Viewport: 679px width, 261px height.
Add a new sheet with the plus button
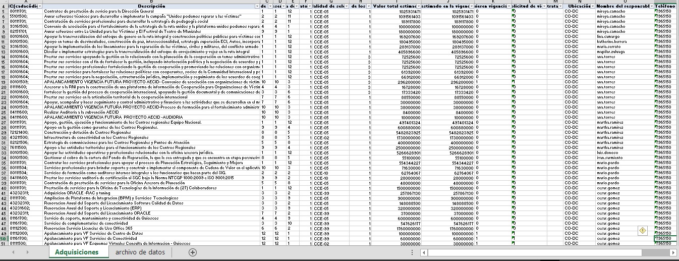pyautogui.click(x=192, y=252)
